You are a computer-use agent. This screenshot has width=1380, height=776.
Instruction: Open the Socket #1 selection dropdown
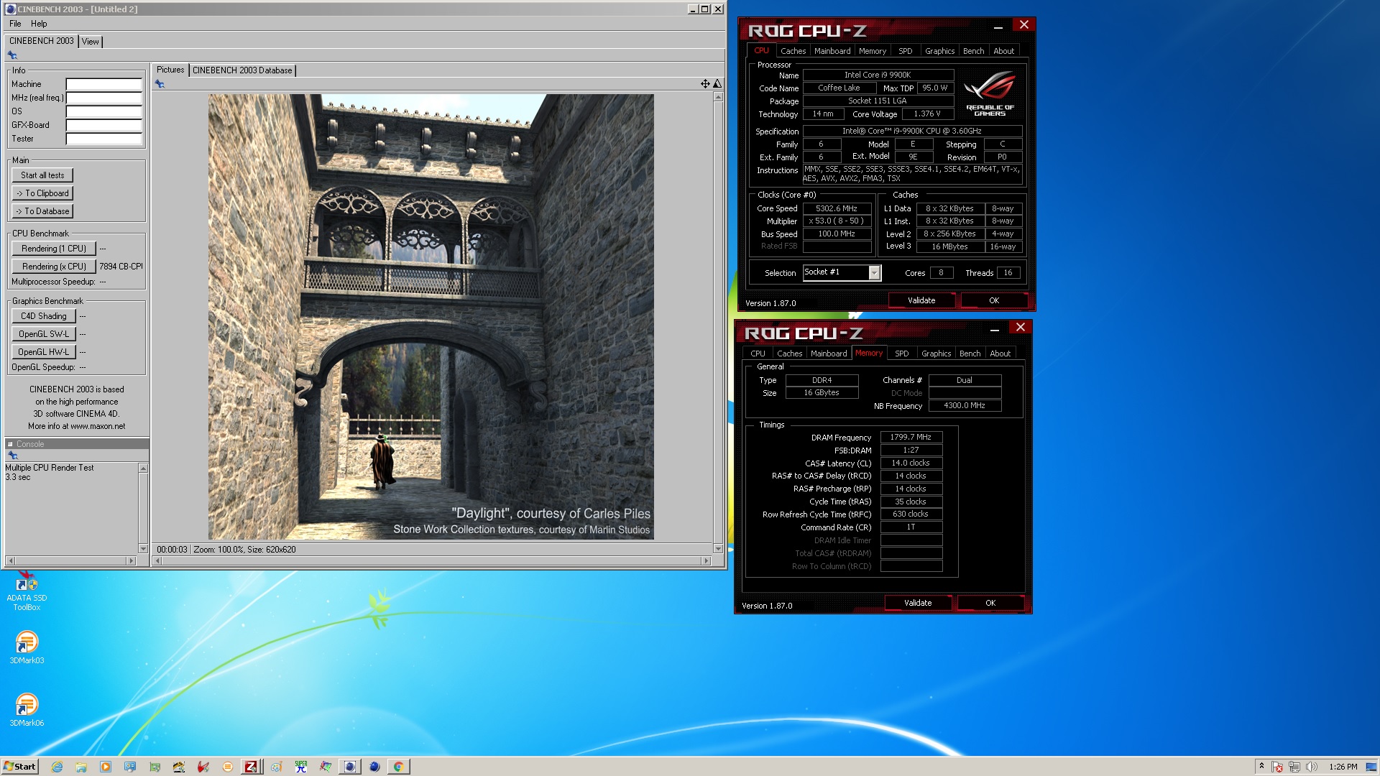coord(874,273)
